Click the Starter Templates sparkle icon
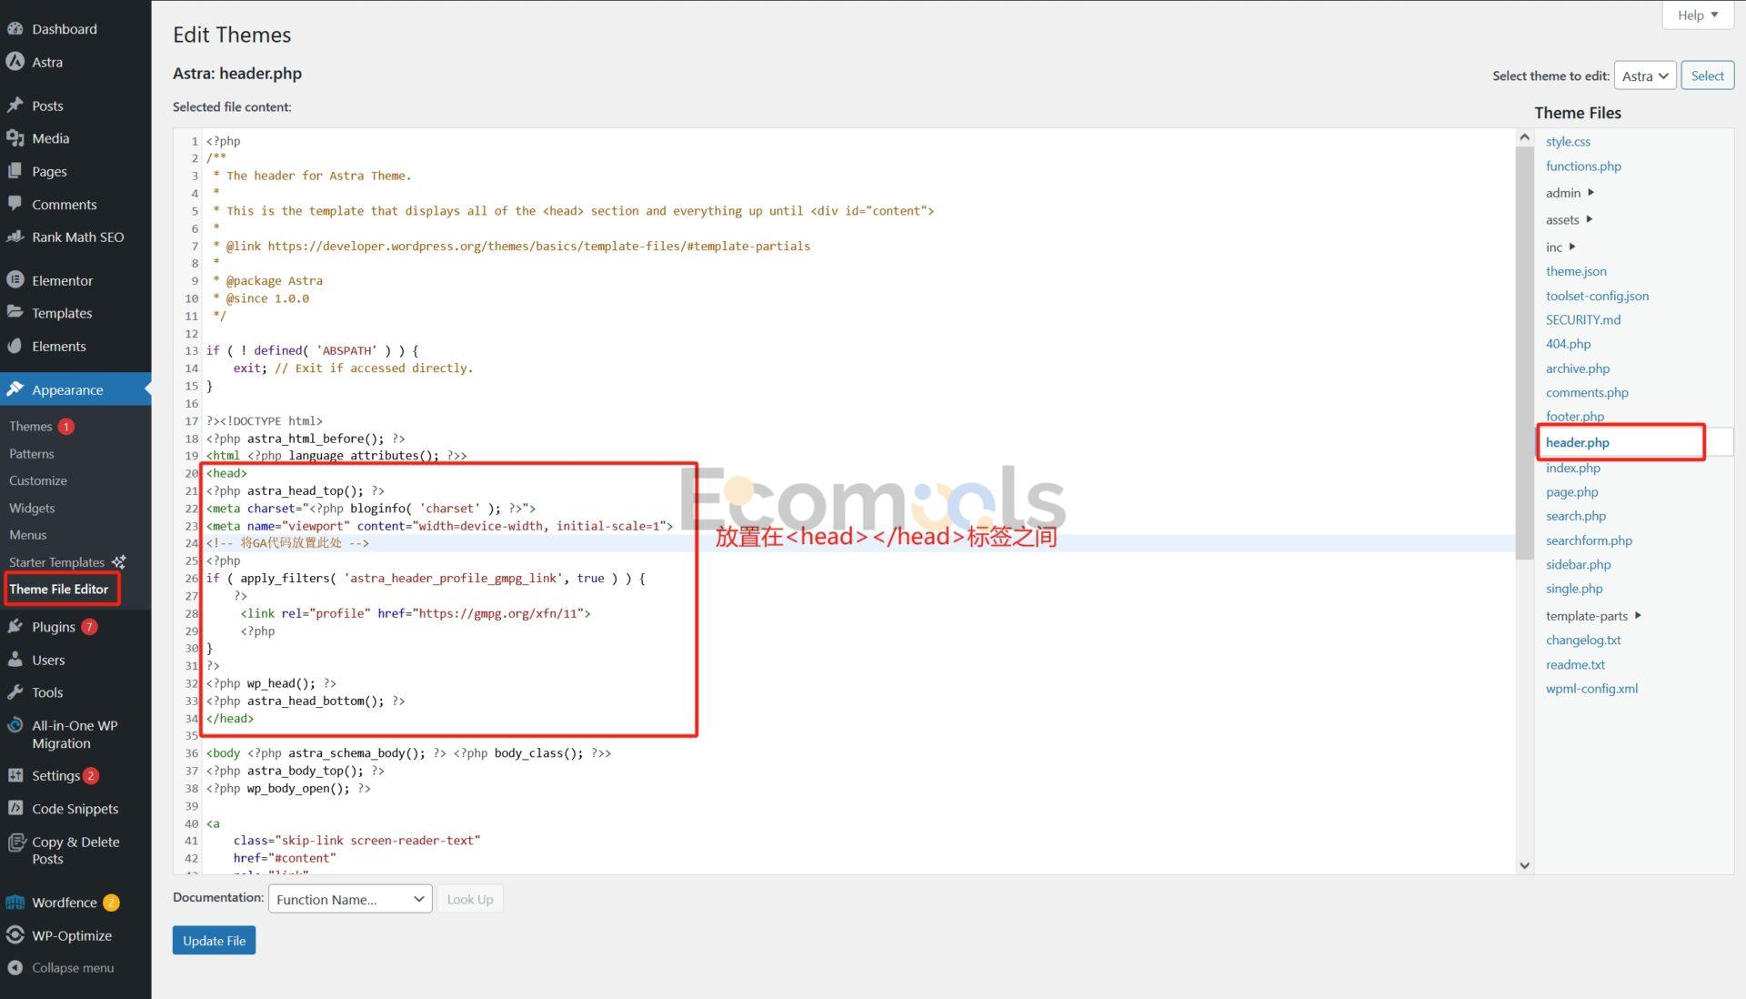Image resolution: width=1746 pixels, height=999 pixels. pos(118,561)
